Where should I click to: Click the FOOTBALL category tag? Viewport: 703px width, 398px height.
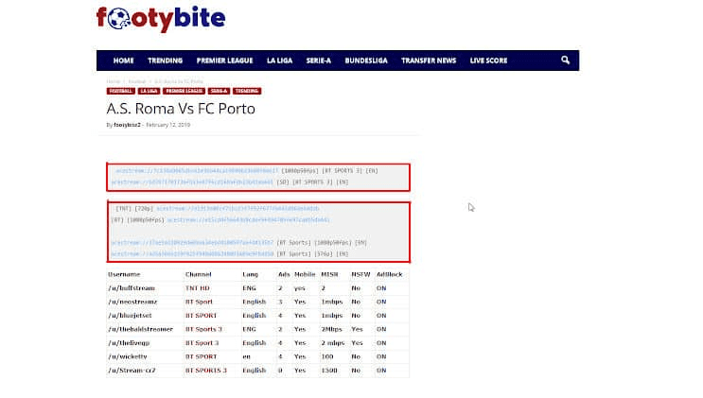[x=120, y=91]
